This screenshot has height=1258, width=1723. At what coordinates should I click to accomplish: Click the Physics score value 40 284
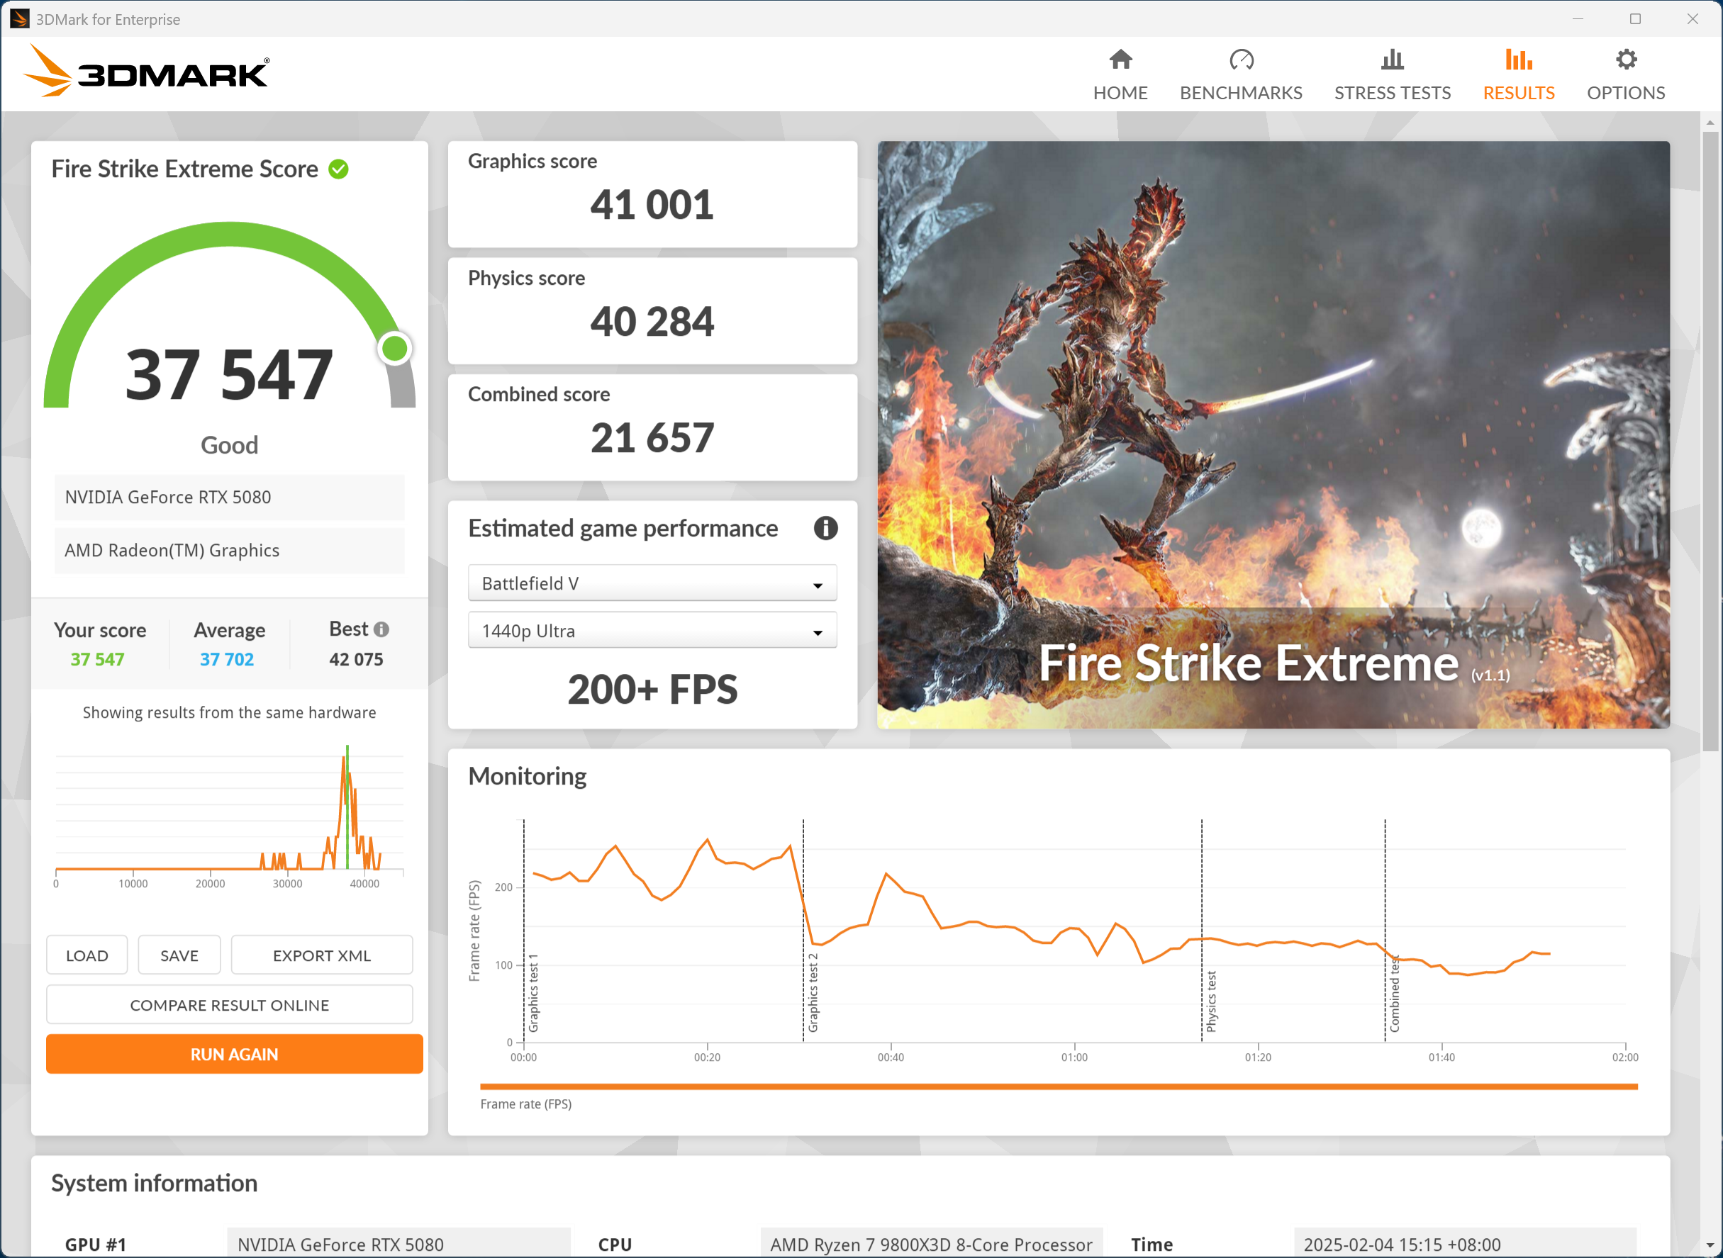pos(652,321)
